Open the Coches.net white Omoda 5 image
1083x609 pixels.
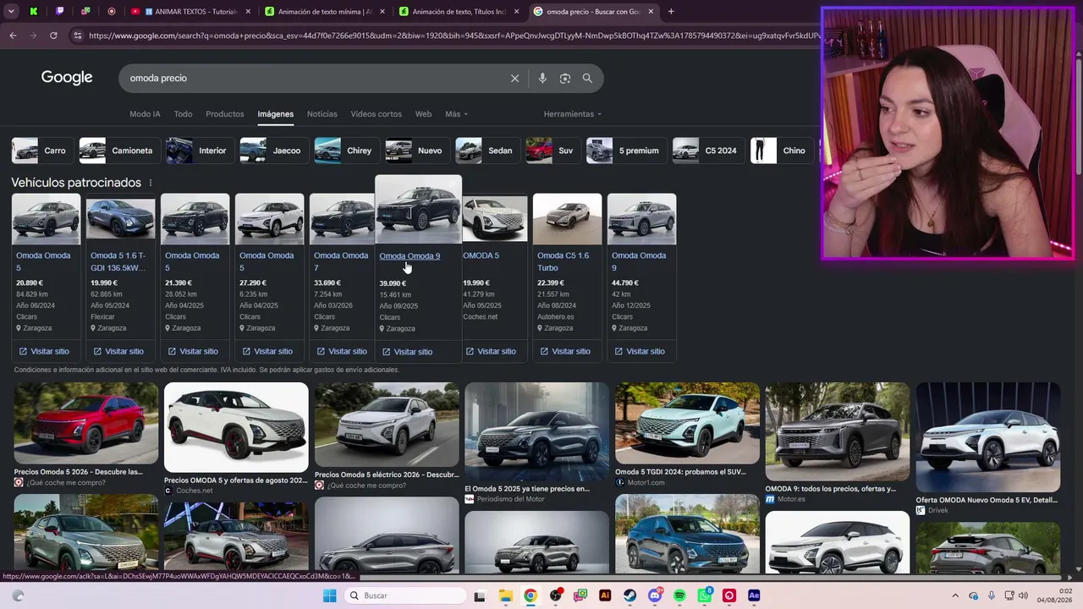(x=236, y=427)
